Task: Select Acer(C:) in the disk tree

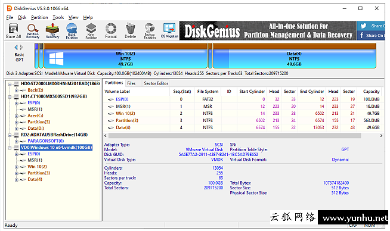Action: (35, 115)
